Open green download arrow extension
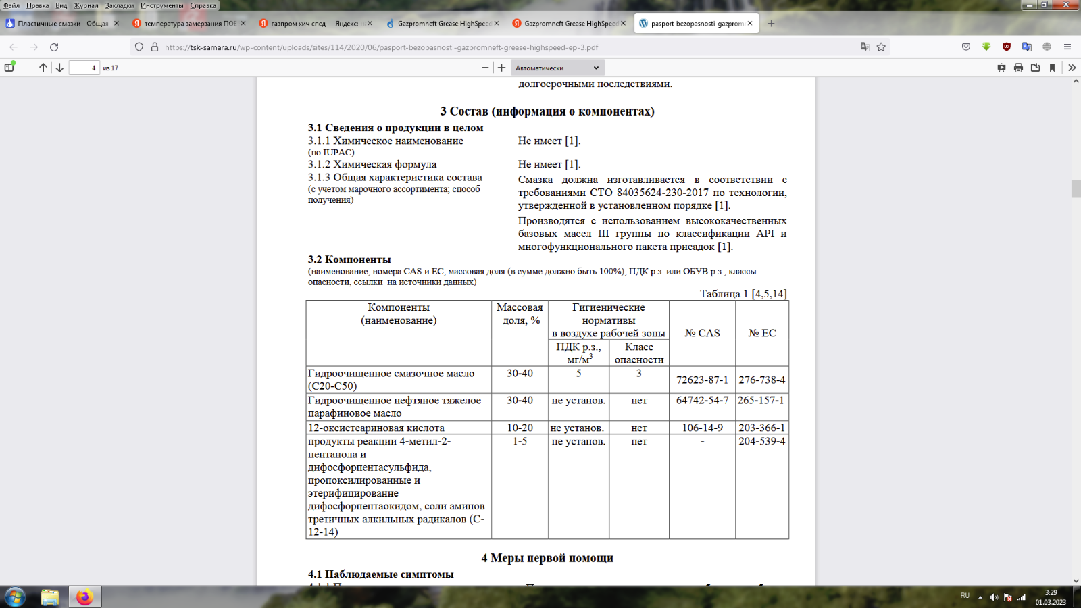Viewport: 1081px width, 608px height. (x=986, y=47)
